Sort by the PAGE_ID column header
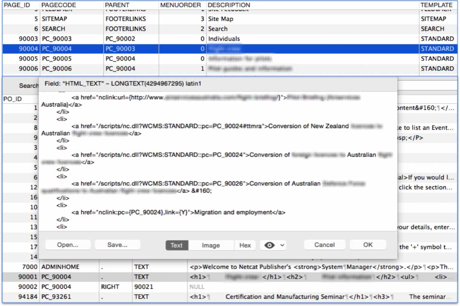This screenshot has height=306, width=460. (x=17, y=5)
